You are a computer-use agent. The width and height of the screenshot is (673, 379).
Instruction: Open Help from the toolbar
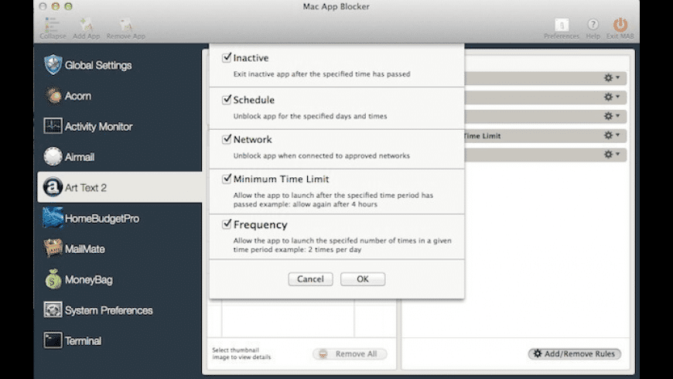point(593,25)
